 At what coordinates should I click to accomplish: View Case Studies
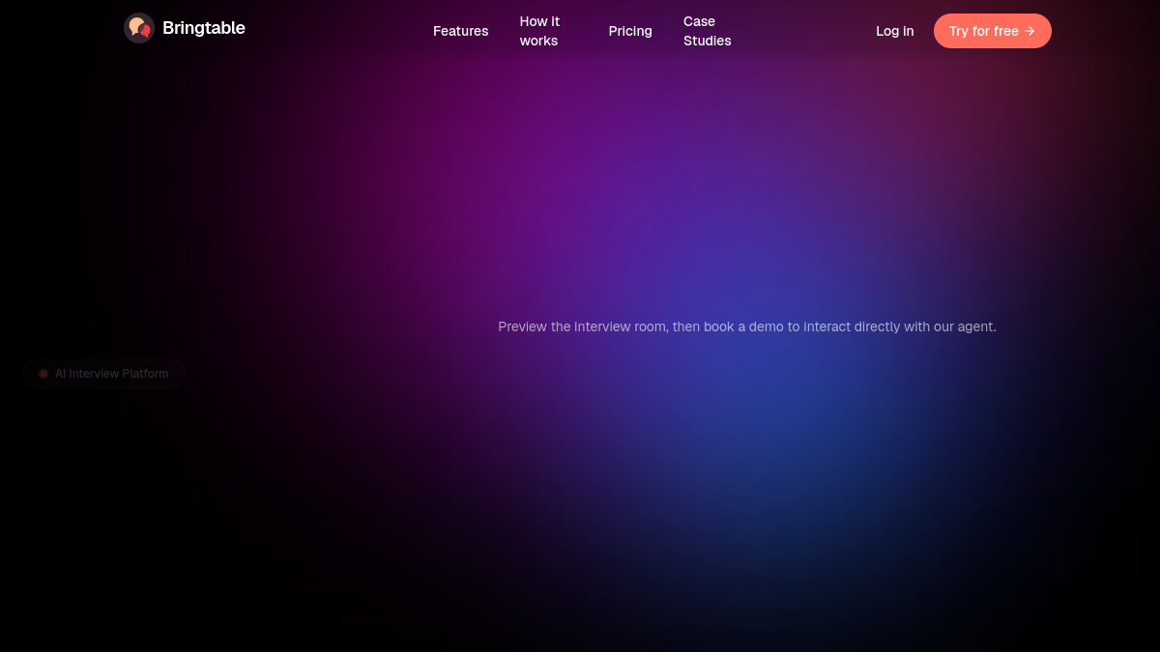click(708, 31)
